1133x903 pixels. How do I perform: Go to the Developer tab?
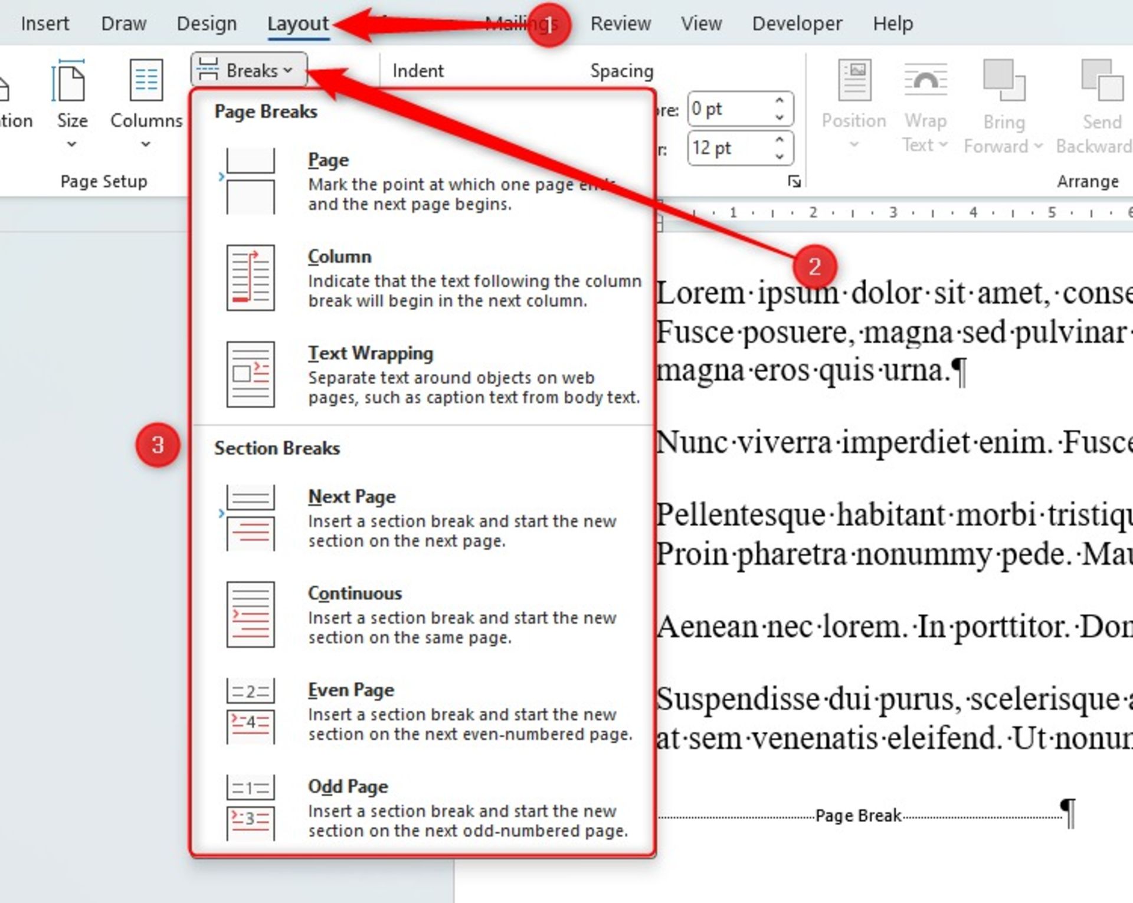797,24
